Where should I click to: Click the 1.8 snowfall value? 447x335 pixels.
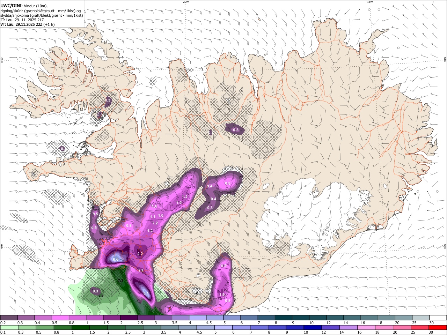141,270
